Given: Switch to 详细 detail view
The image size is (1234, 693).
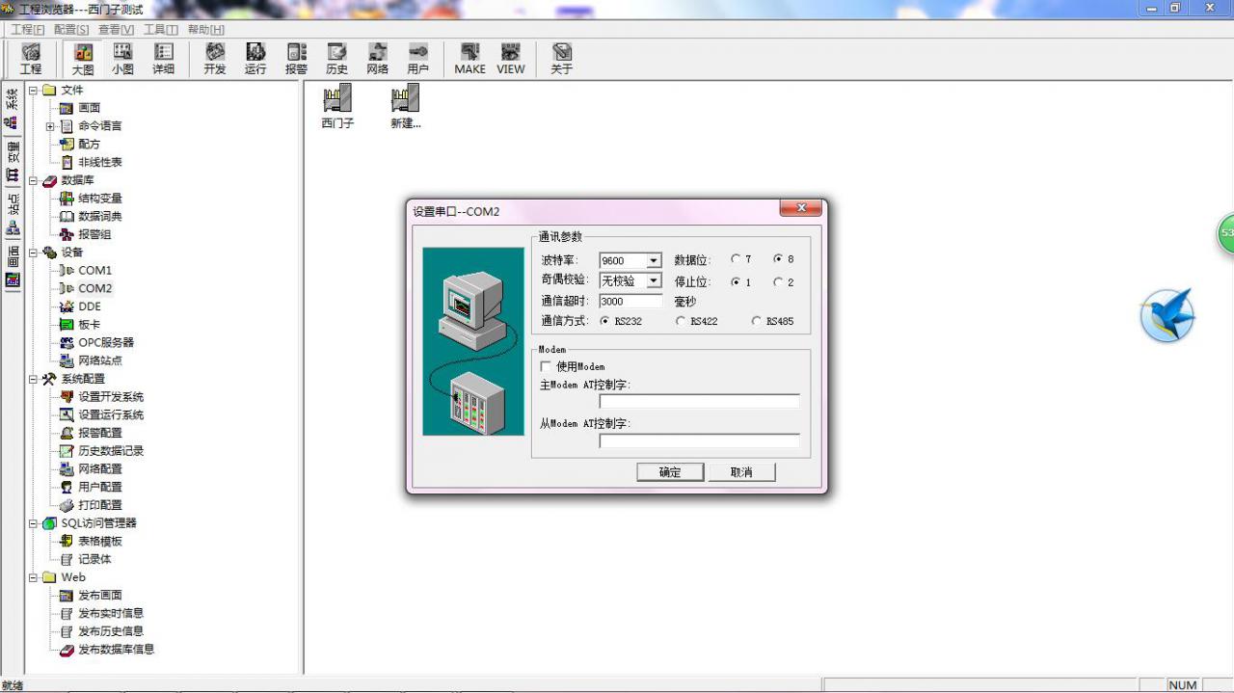Looking at the screenshot, I should tap(163, 59).
